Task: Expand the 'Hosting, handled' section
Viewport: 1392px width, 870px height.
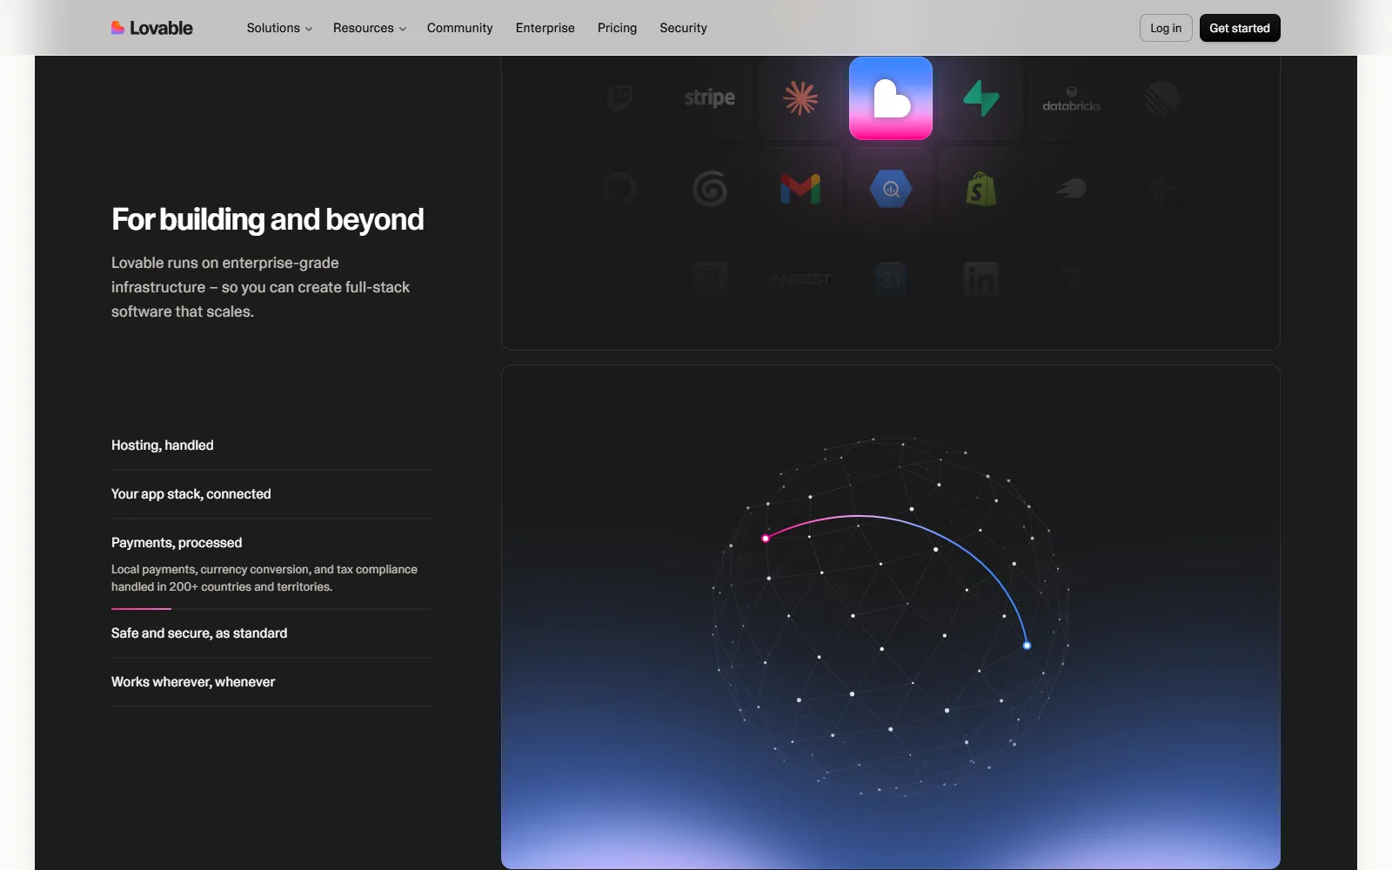Action: click(271, 445)
